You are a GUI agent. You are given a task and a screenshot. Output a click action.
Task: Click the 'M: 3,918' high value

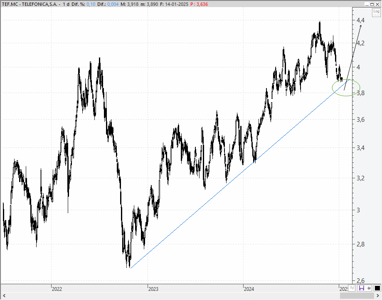[x=129, y=4]
